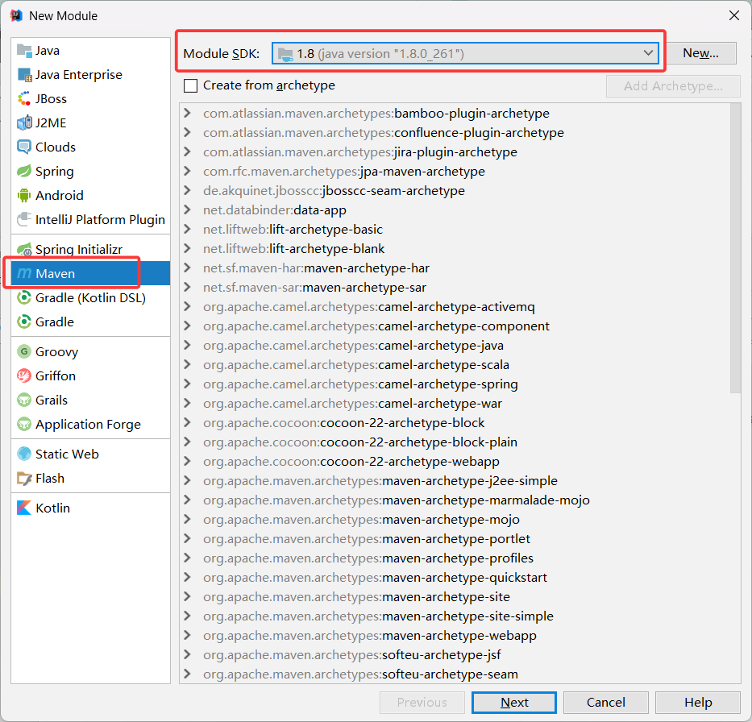Enable Create from archetype checkbox

190,85
